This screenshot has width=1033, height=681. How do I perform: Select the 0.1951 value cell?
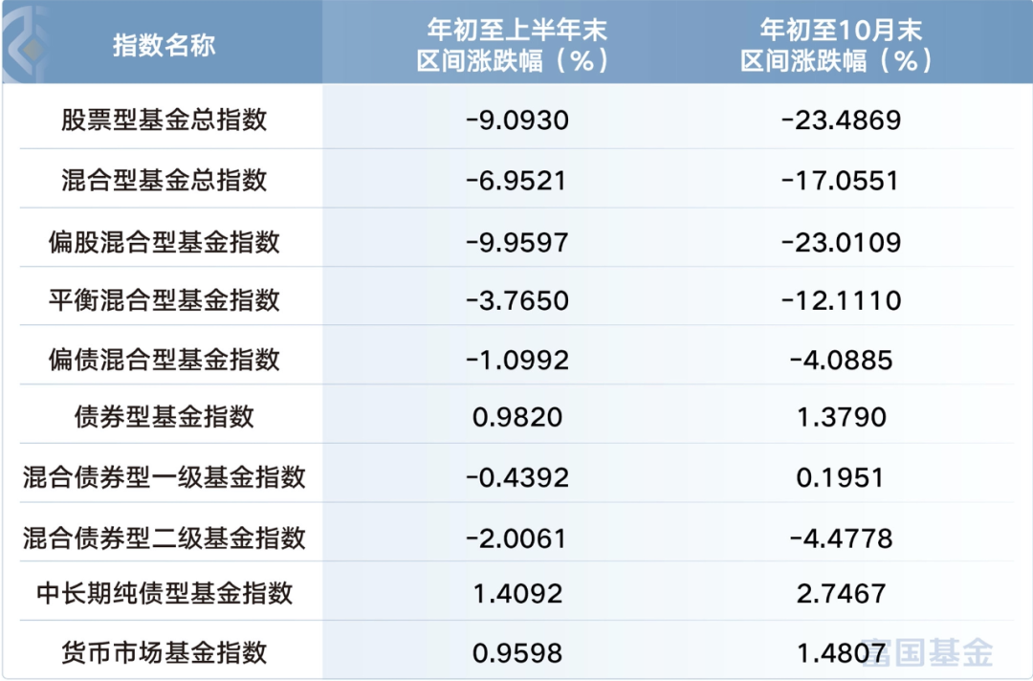pyautogui.click(x=841, y=477)
